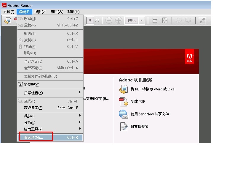
Task: Click 将 PDF 转换为 Word 或 Excel link
Action: pyautogui.click(x=153, y=89)
